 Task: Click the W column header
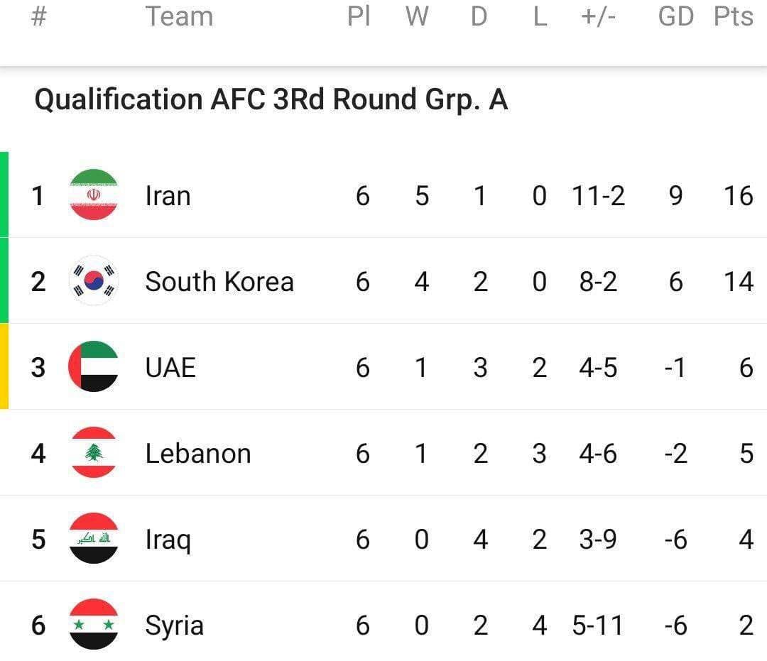417,16
